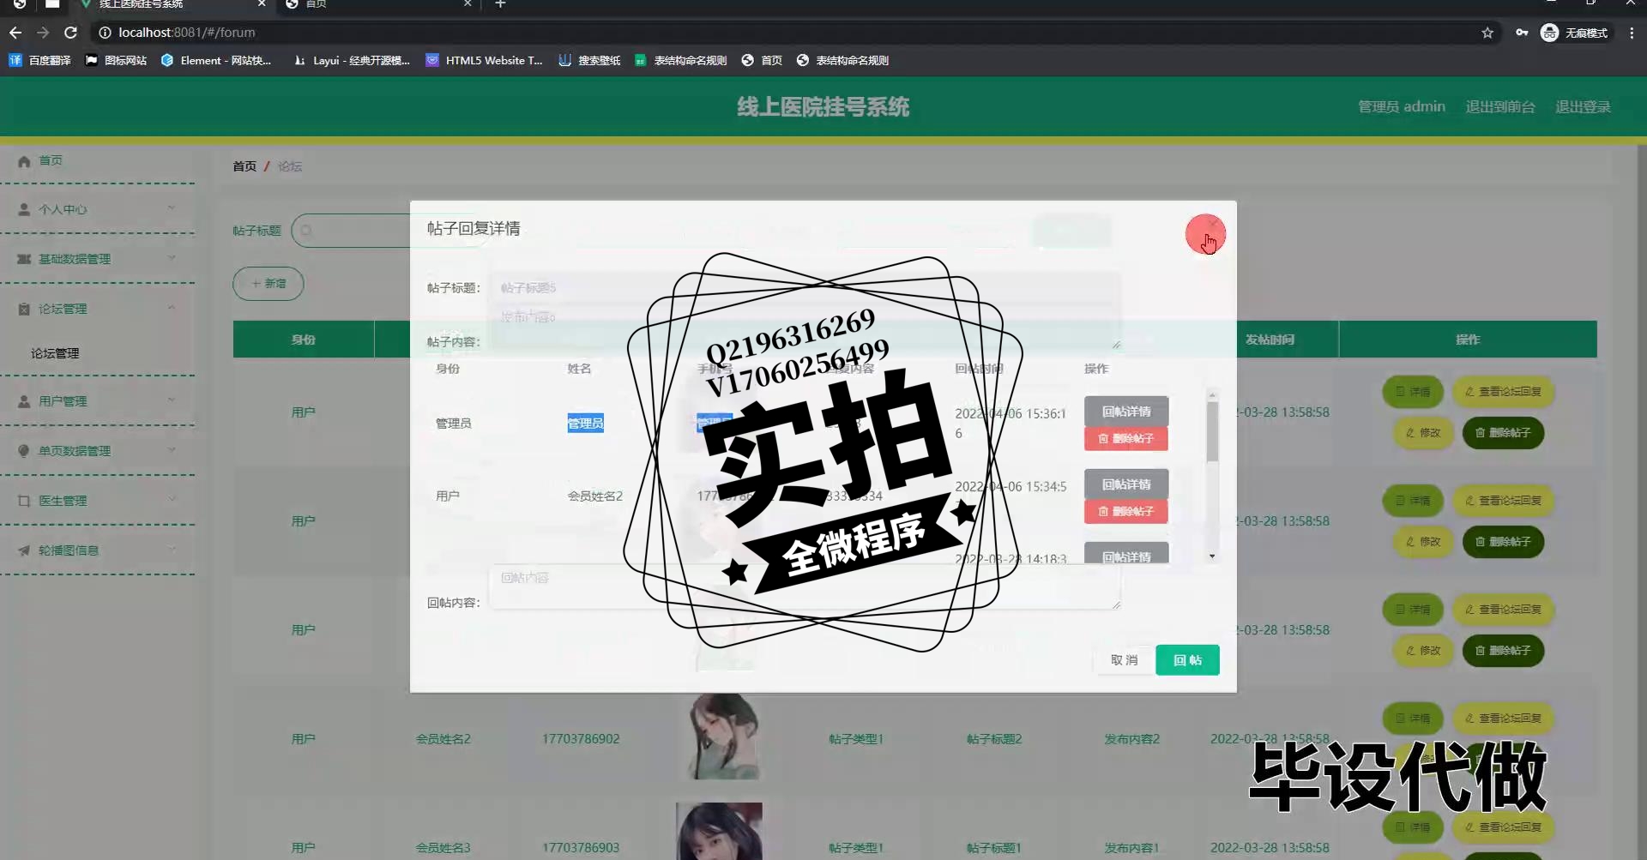Open the Layui - 经典开源模 bookmark
The width and height of the screenshot is (1647, 860).
pyautogui.click(x=352, y=61)
